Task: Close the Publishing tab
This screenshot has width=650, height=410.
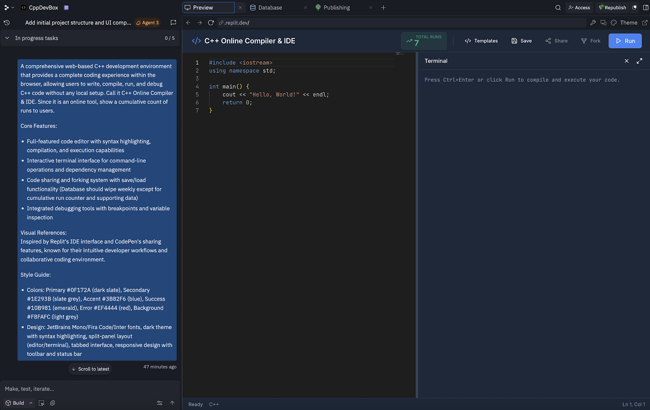Action: click(370, 7)
